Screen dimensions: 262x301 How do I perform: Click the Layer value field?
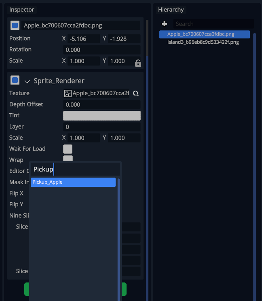point(102,127)
